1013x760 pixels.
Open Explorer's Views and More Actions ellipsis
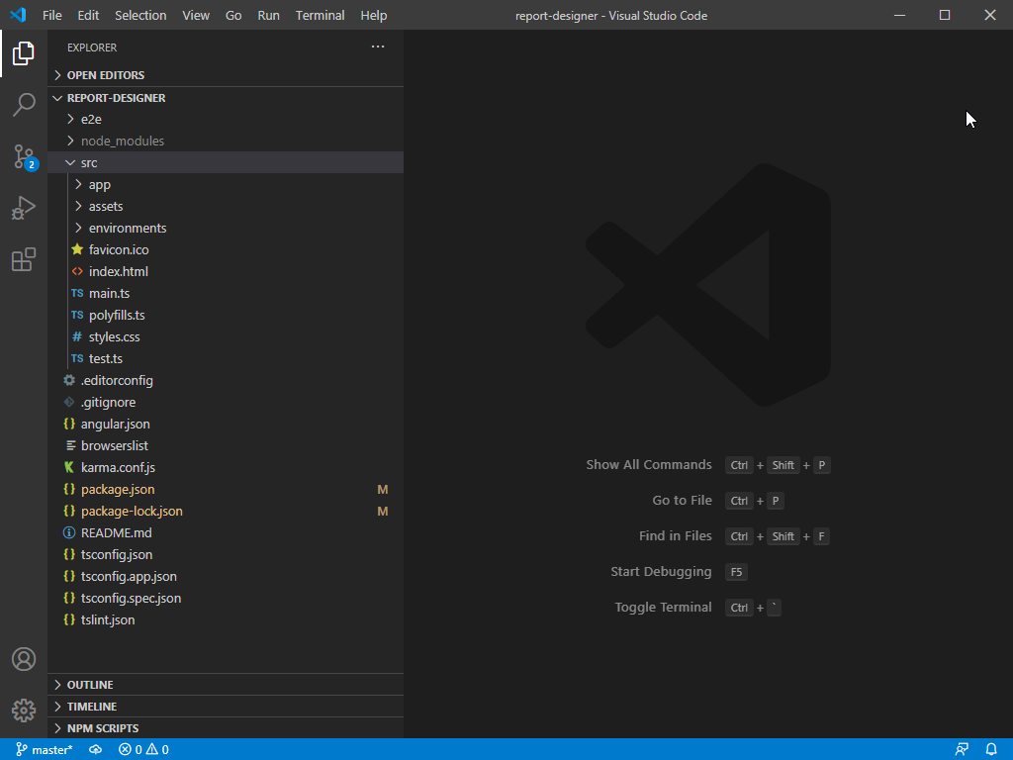(x=377, y=47)
